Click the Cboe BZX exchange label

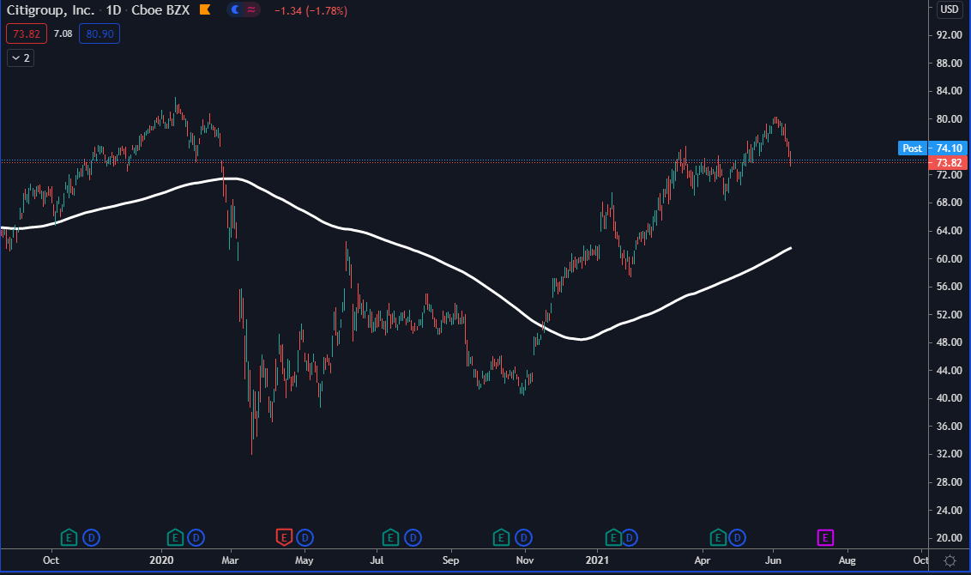pos(160,10)
